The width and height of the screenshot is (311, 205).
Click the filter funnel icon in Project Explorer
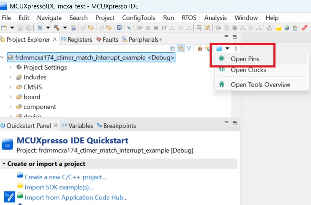[188, 49]
